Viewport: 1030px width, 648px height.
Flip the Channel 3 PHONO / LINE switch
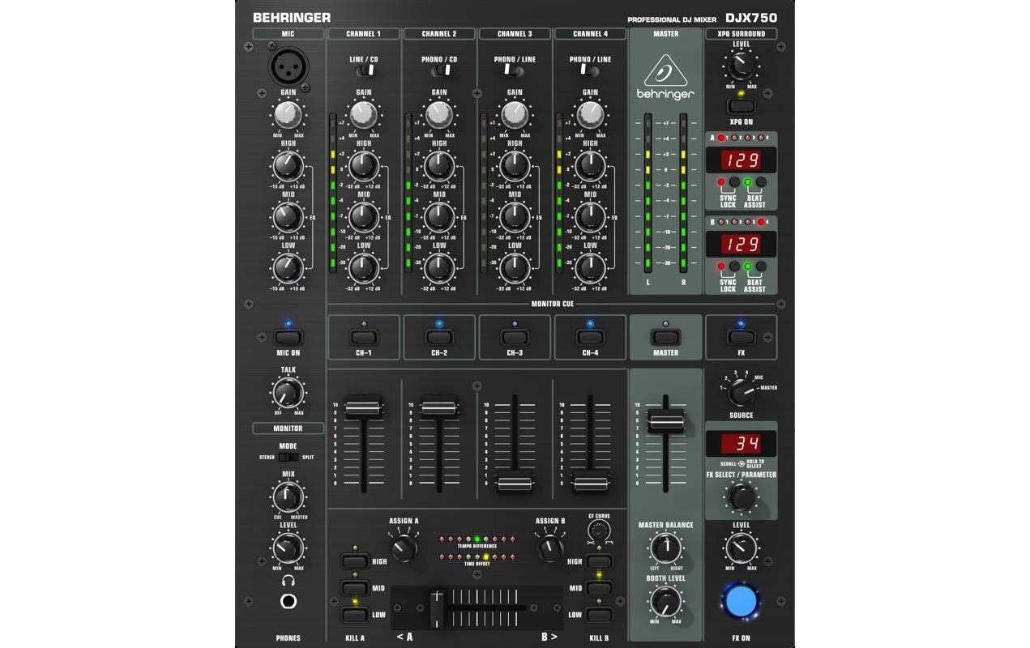[x=515, y=72]
